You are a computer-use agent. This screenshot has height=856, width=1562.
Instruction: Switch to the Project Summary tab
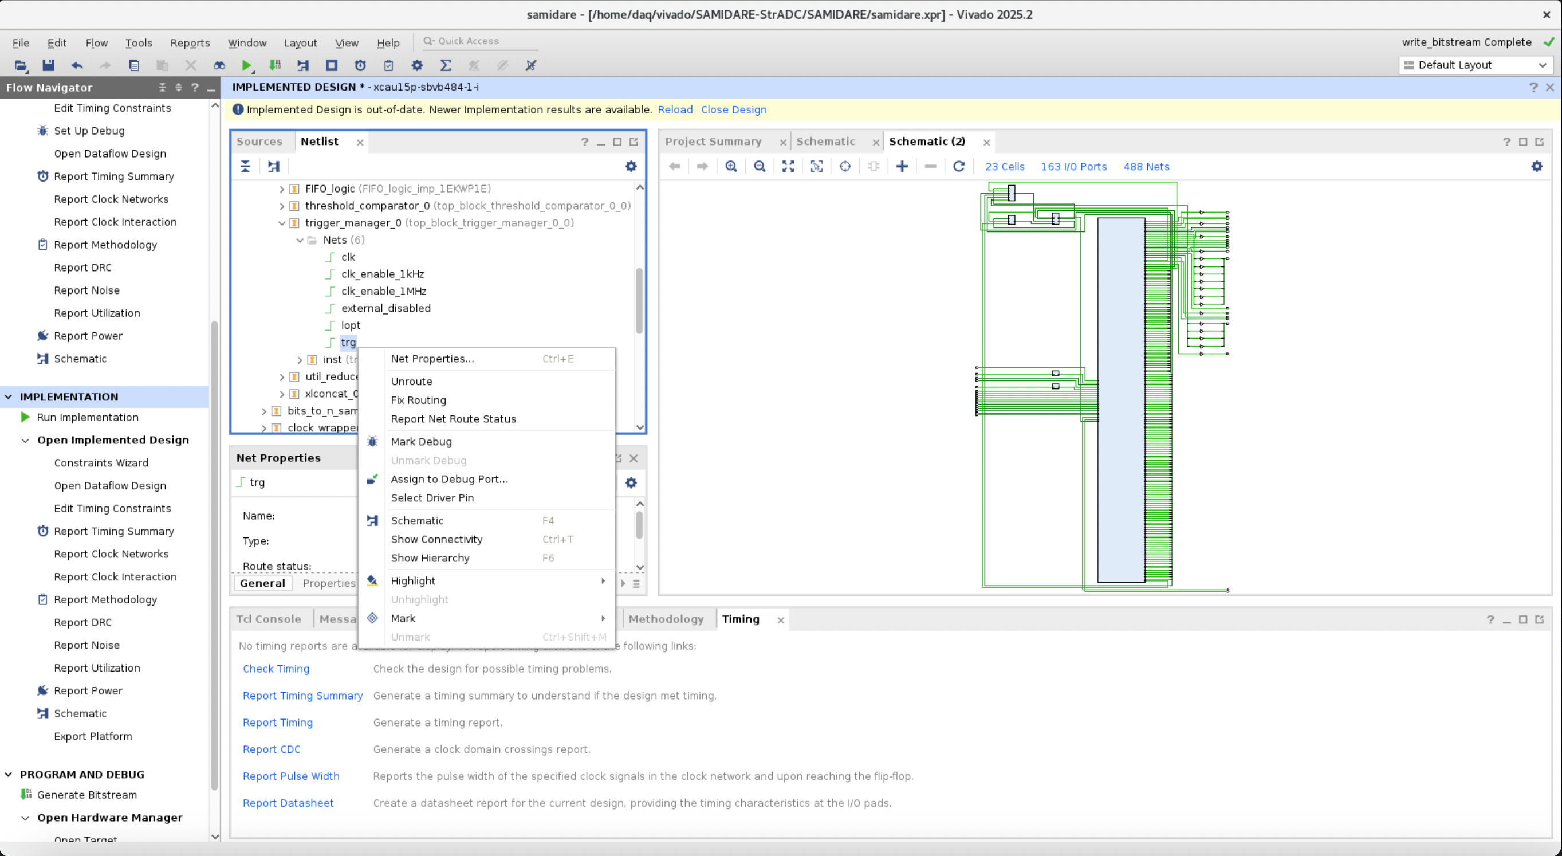pos(713,142)
